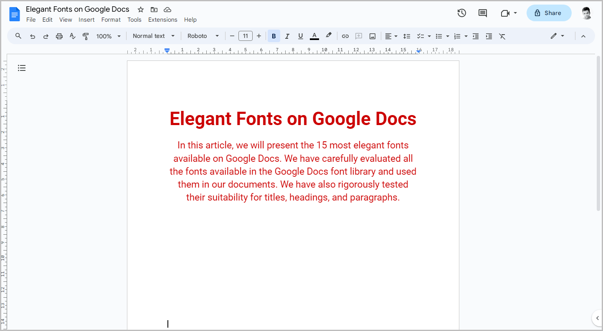Clear formatting from text

click(502, 36)
